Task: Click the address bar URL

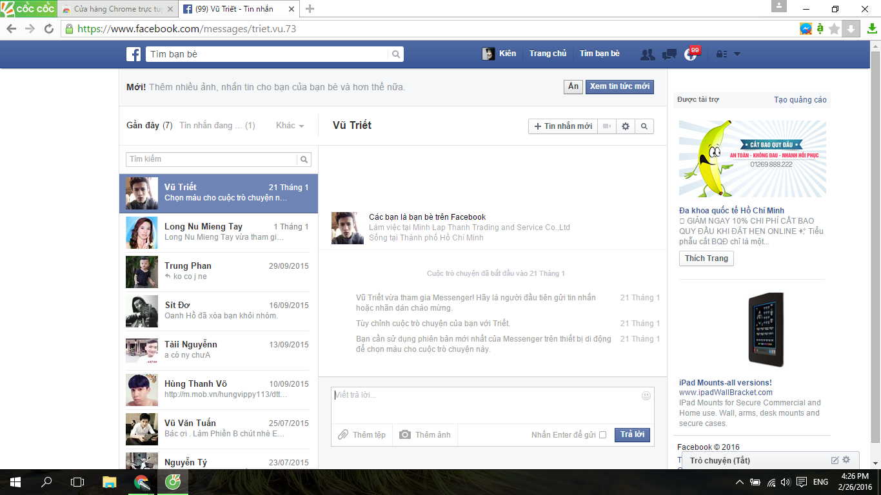Action: (187, 29)
